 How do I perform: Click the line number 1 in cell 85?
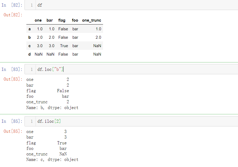tap(32, 121)
